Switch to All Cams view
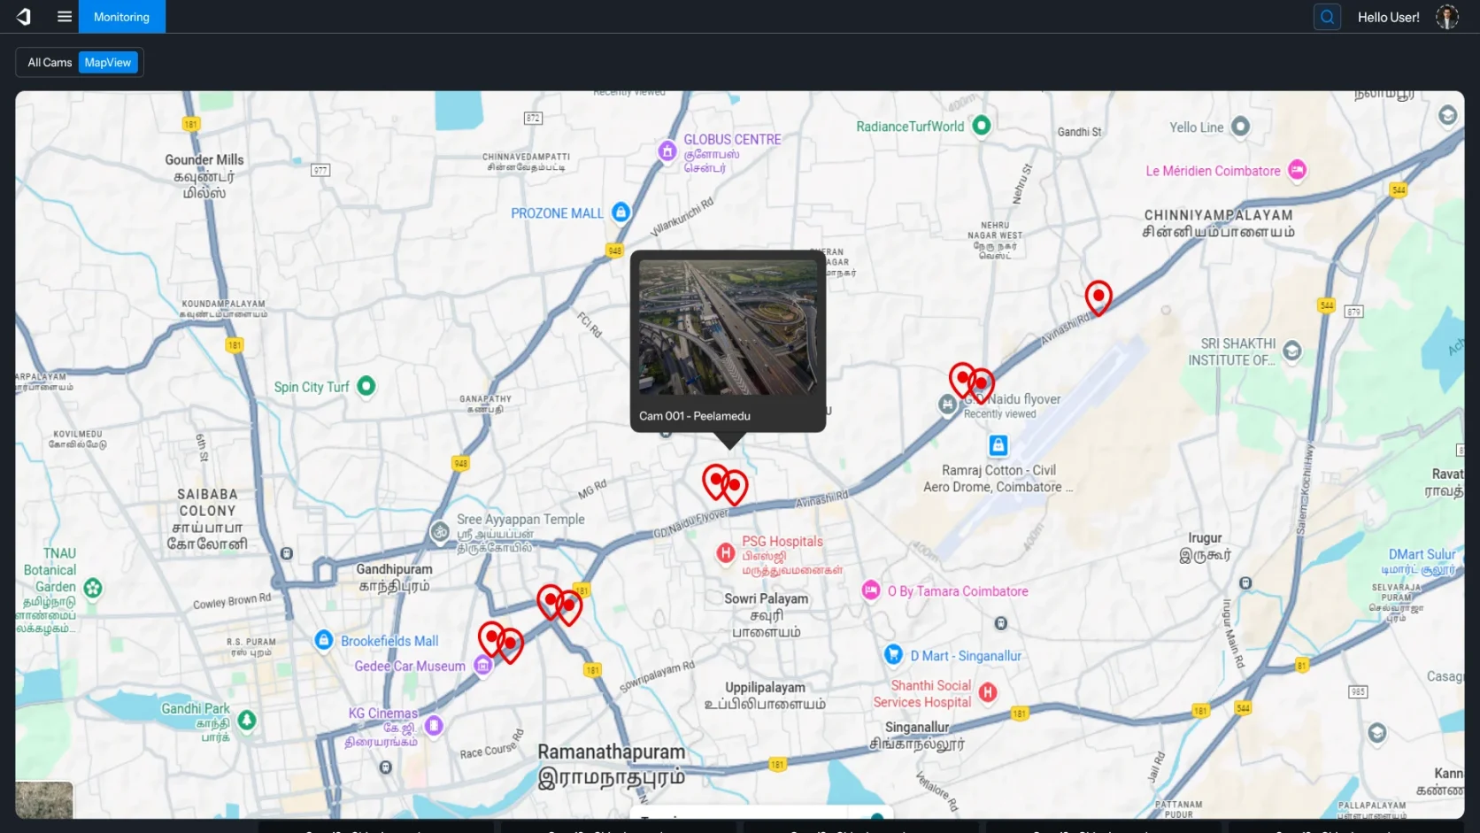Screen dimensions: 1480x833 (50, 62)
